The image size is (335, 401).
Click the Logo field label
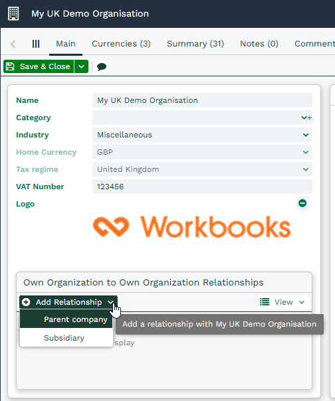[25, 204]
